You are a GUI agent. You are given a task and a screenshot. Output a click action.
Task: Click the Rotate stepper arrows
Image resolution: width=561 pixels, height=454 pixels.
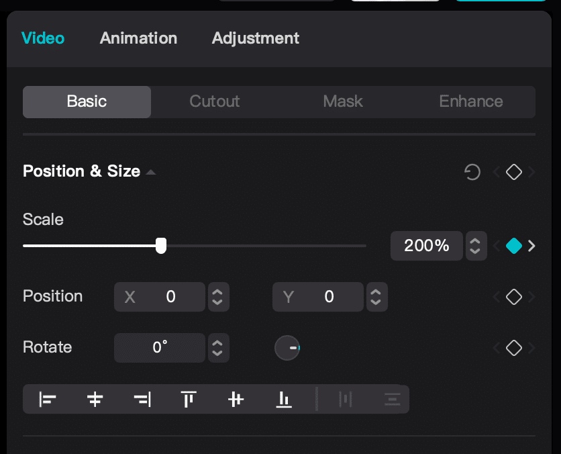tap(218, 348)
